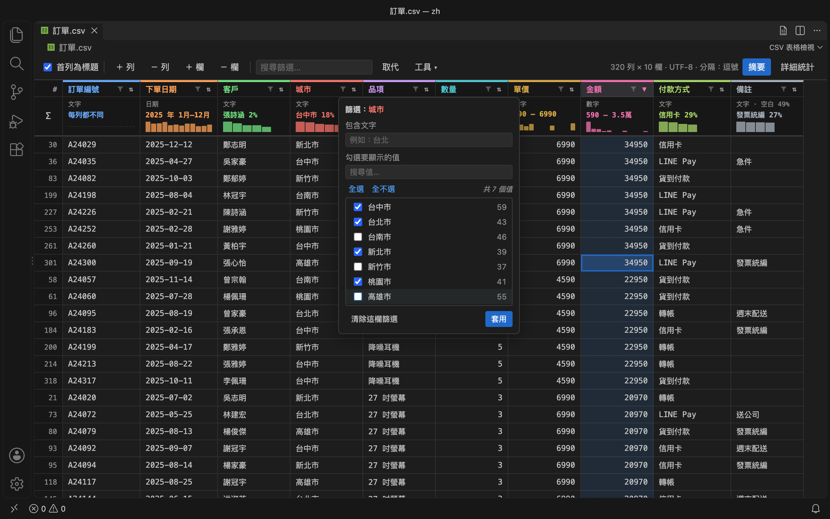The width and height of the screenshot is (830, 519).
Task: Click the 取代 replace button
Action: click(x=390, y=67)
